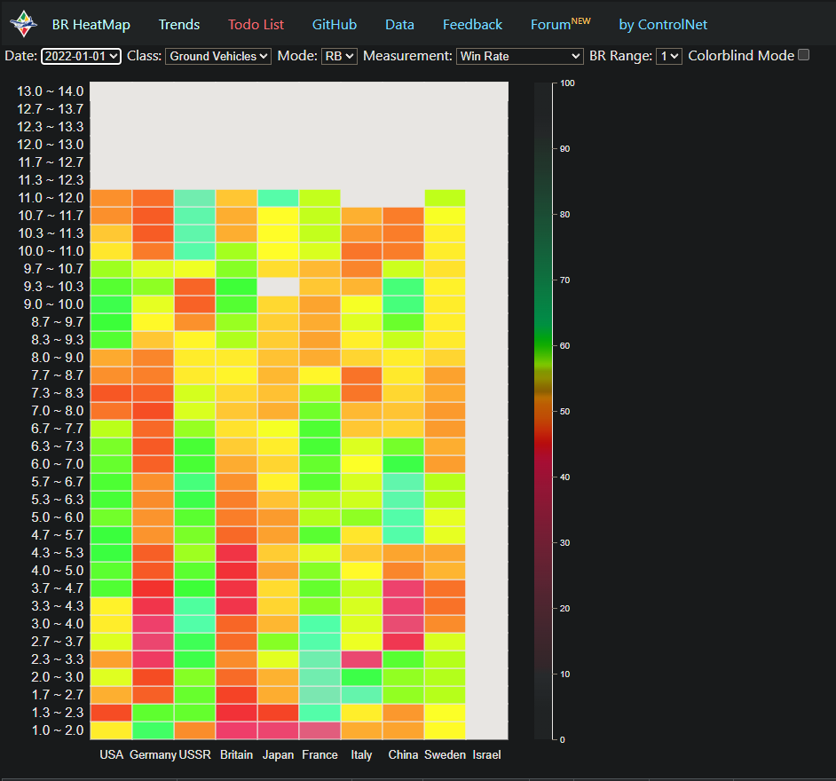Open the BR HeatMap home link

point(91,25)
